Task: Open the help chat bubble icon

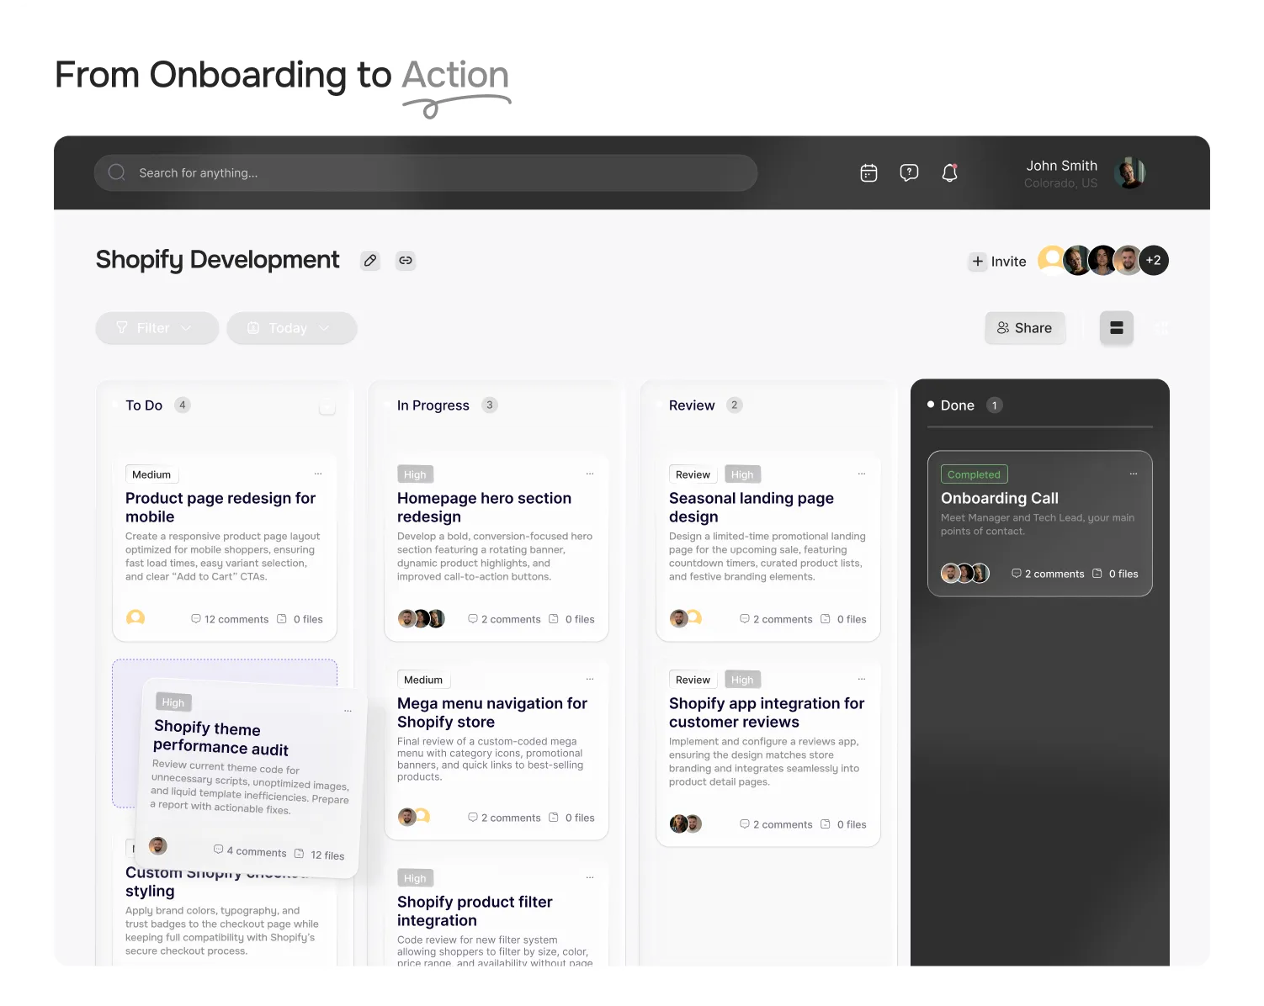Action: (909, 173)
